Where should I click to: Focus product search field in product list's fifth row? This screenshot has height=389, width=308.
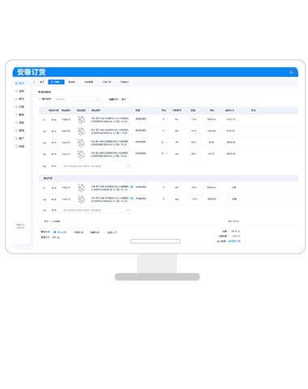pyautogui.click(x=96, y=166)
